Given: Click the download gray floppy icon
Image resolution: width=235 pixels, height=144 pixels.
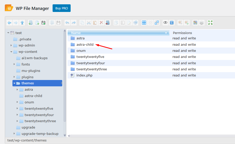Looking at the screenshot, I should (x=58, y=23).
